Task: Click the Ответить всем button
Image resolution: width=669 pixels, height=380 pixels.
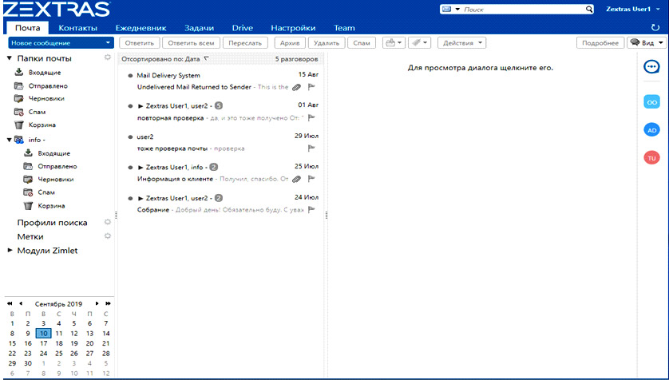Action: [x=191, y=42]
